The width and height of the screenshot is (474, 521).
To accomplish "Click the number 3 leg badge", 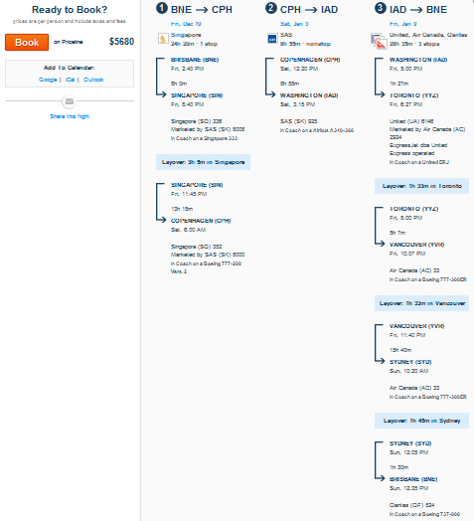I will [x=381, y=8].
